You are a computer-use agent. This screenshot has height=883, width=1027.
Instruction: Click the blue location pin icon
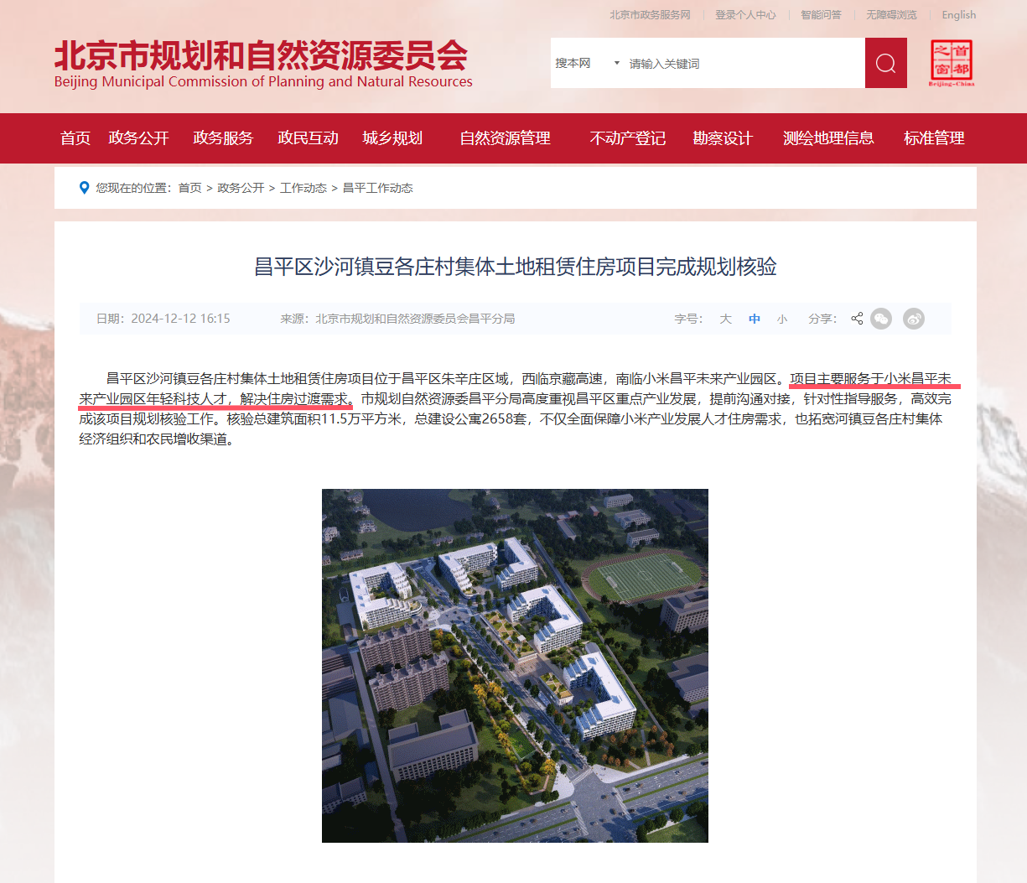pos(84,188)
